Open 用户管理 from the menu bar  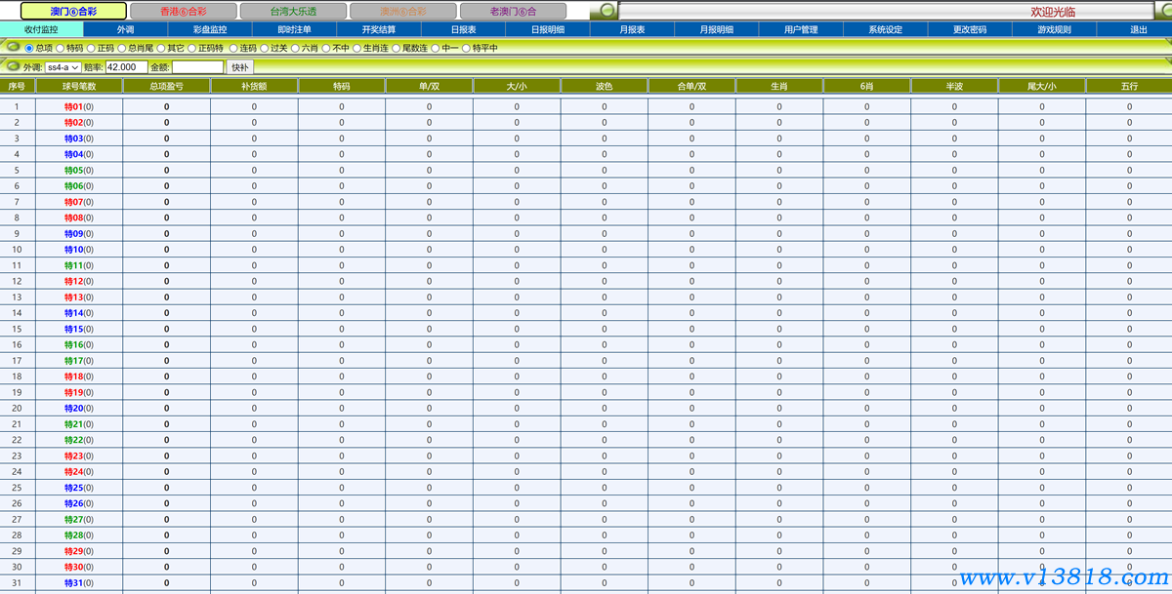(801, 29)
